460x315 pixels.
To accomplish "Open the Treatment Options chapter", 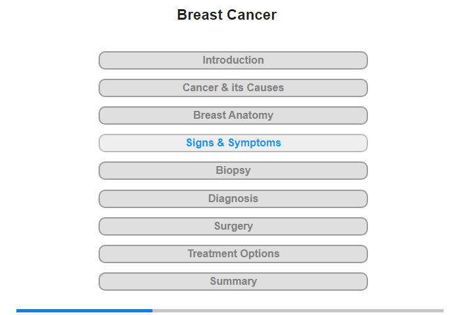I will point(233,254).
